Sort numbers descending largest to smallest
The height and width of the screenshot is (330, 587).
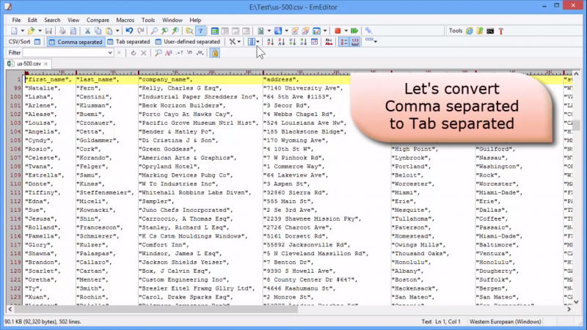point(304,42)
